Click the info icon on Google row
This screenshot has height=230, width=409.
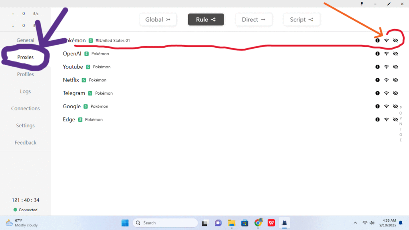point(377,106)
